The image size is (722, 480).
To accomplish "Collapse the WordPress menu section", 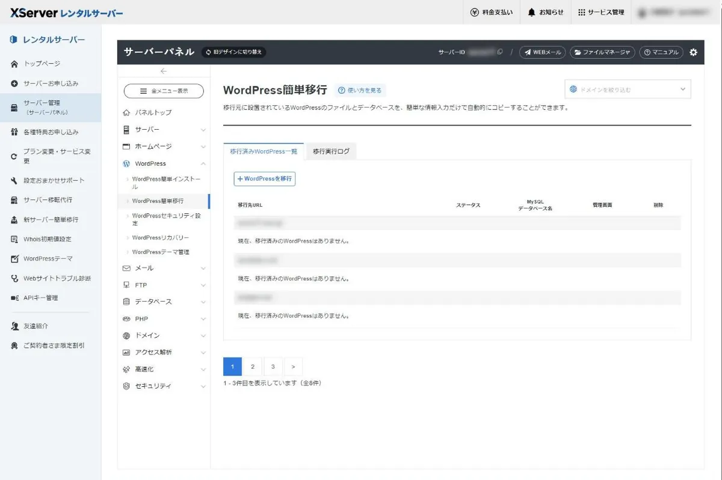I will (164, 163).
